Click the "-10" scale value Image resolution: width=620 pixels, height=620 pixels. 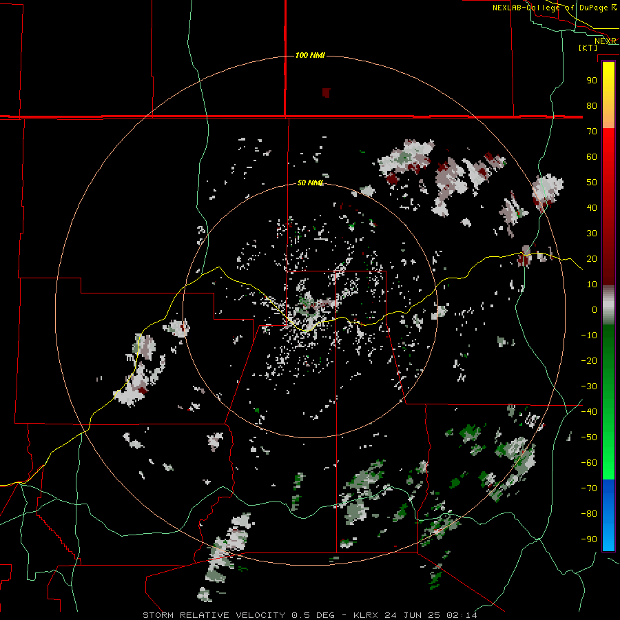point(589,335)
